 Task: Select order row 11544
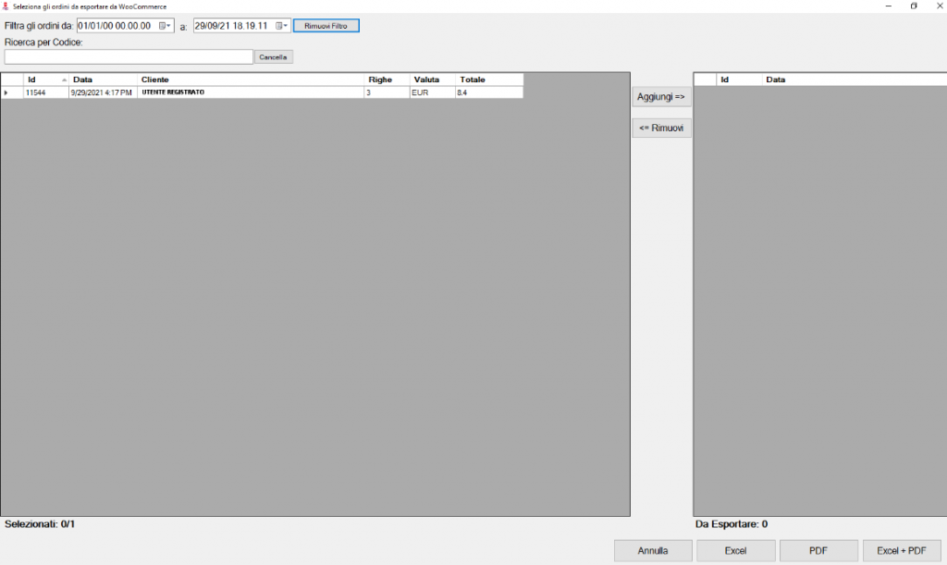[x=250, y=92]
